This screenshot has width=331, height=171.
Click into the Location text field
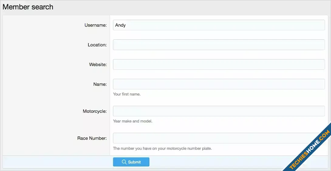pos(219,45)
